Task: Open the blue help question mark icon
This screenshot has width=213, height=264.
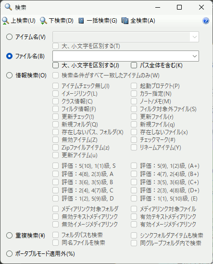Action: (206, 21)
